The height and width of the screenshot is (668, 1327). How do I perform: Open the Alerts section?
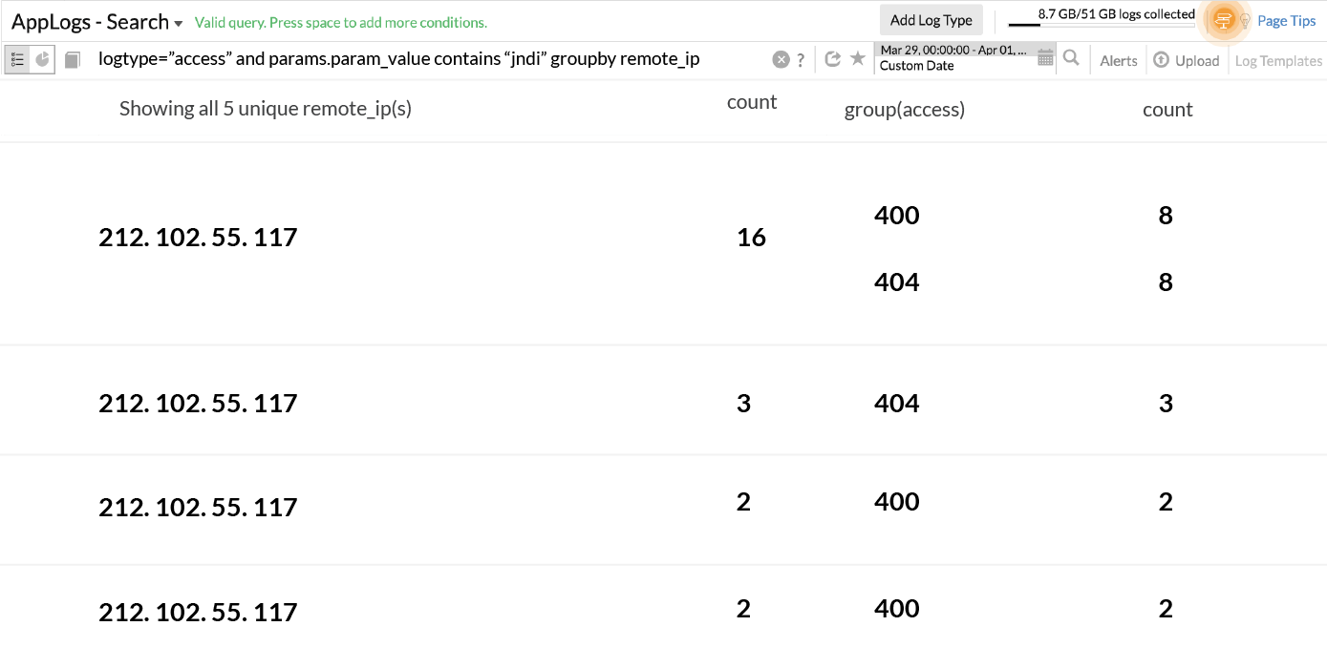click(x=1118, y=59)
